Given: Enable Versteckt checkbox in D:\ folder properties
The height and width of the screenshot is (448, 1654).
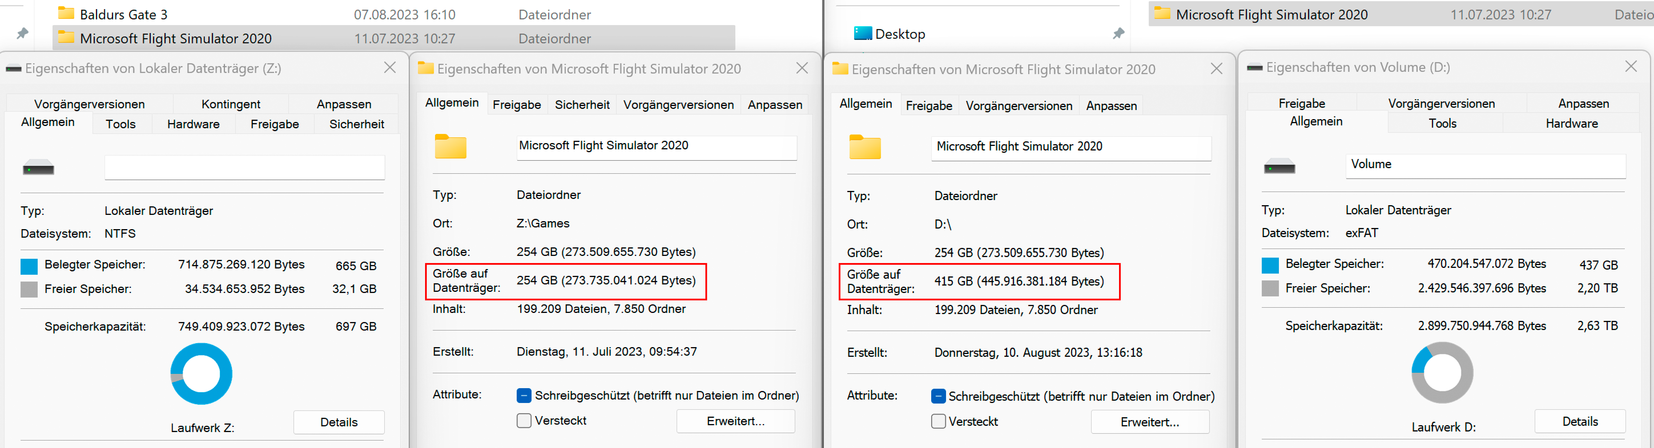Looking at the screenshot, I should 938,421.
